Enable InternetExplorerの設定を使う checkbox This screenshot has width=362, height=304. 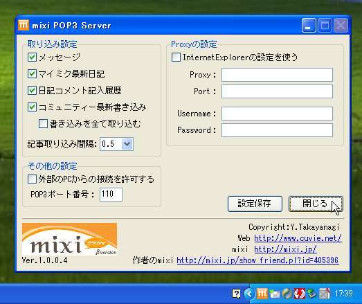176,57
